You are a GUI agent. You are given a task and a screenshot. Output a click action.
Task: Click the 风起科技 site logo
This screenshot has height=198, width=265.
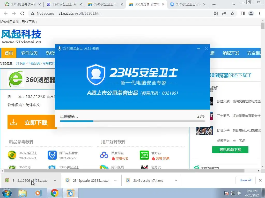click(21, 37)
